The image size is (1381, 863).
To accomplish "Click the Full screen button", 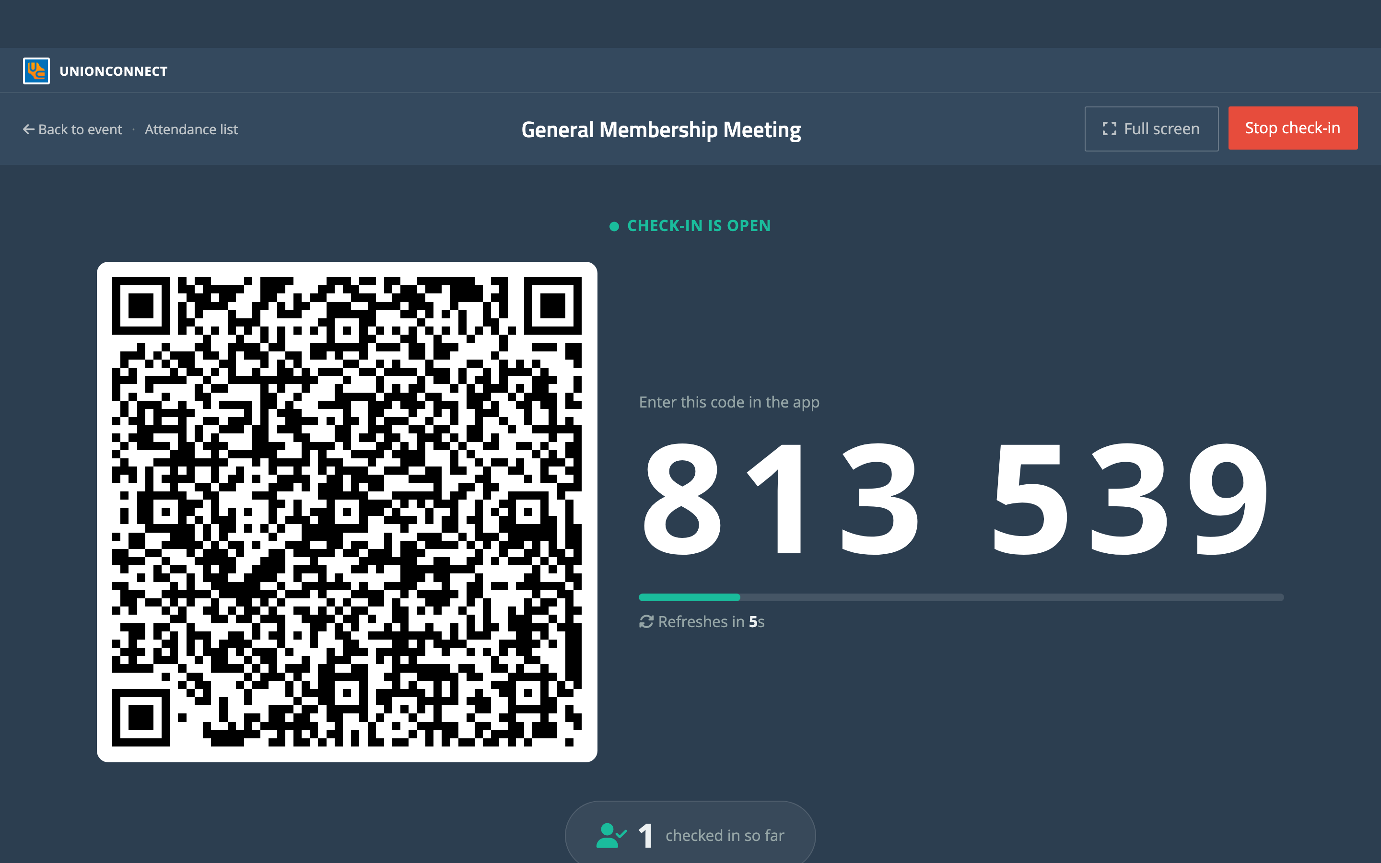I will [1151, 129].
